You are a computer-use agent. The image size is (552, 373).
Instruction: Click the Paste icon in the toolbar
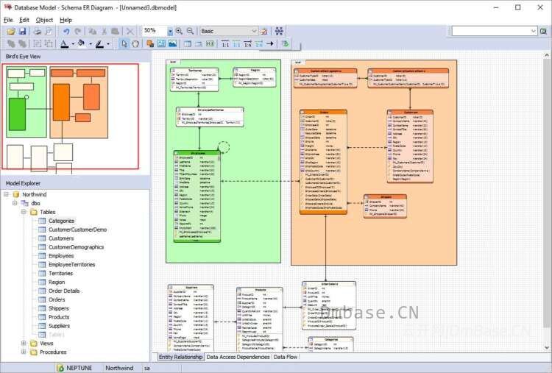pyautogui.click(x=115, y=32)
